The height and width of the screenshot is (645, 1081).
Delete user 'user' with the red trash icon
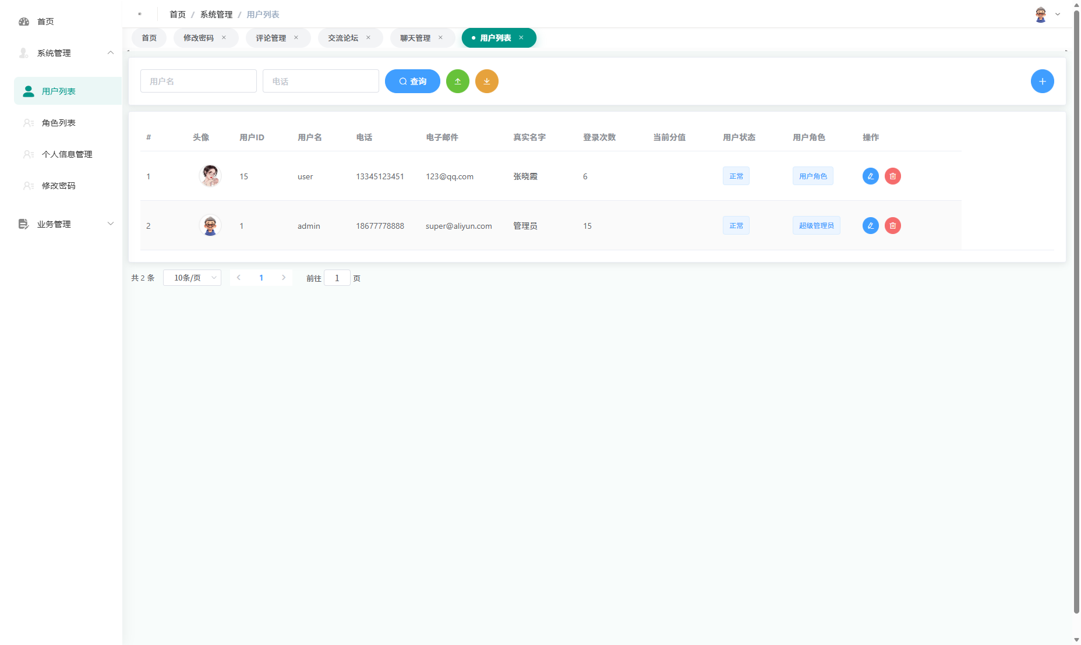[x=892, y=176]
